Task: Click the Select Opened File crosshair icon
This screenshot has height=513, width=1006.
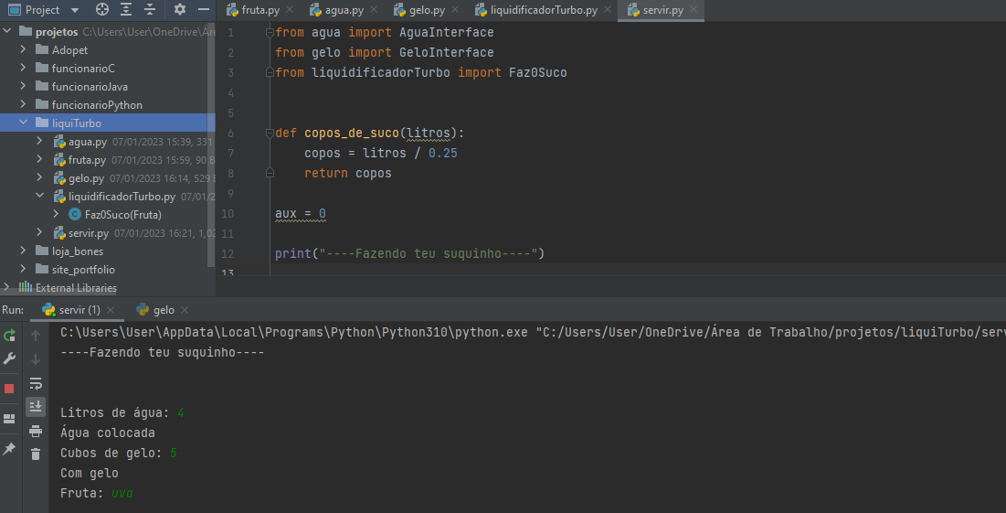Action: (x=102, y=10)
